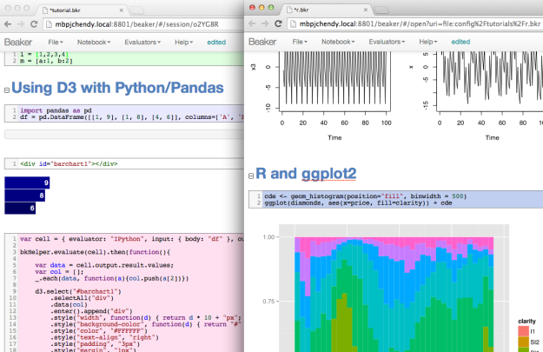
Task: Open the Help menu in left Beaker window
Action: pos(183,43)
